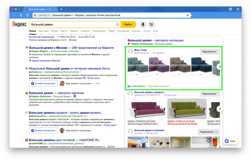The width and height of the screenshot is (251, 160).
Task: Open the Чаты chat button
Action: point(230,141)
